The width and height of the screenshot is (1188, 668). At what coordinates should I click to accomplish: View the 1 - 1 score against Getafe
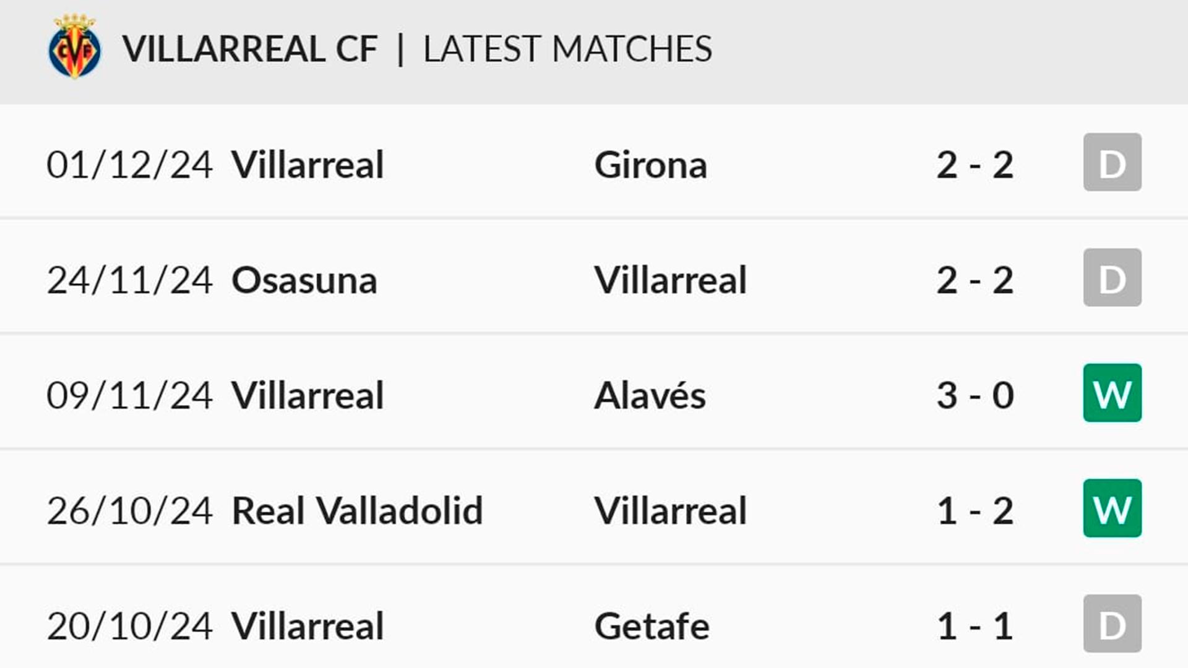pos(975,626)
